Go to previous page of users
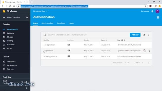 (x=143, y=63)
